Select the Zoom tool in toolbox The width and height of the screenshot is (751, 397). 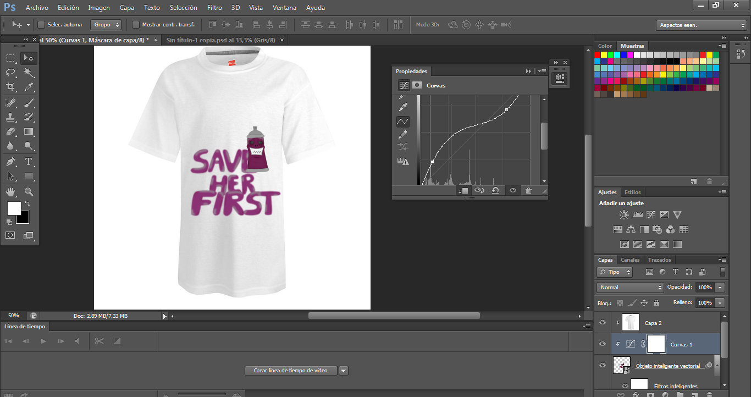pyautogui.click(x=29, y=192)
